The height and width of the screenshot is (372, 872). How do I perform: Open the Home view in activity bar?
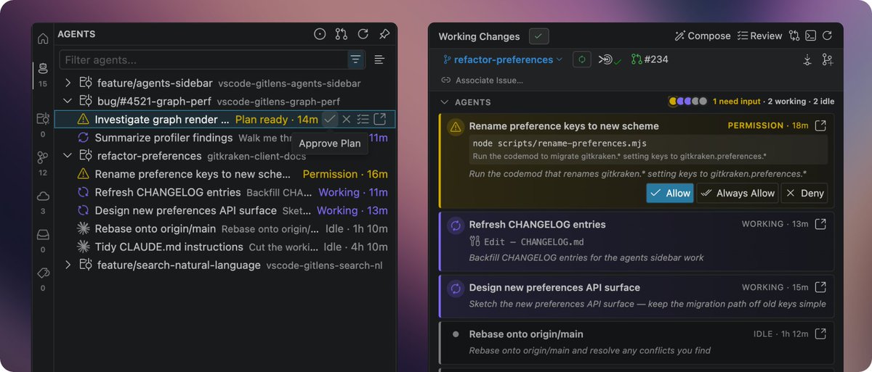pyautogui.click(x=43, y=38)
